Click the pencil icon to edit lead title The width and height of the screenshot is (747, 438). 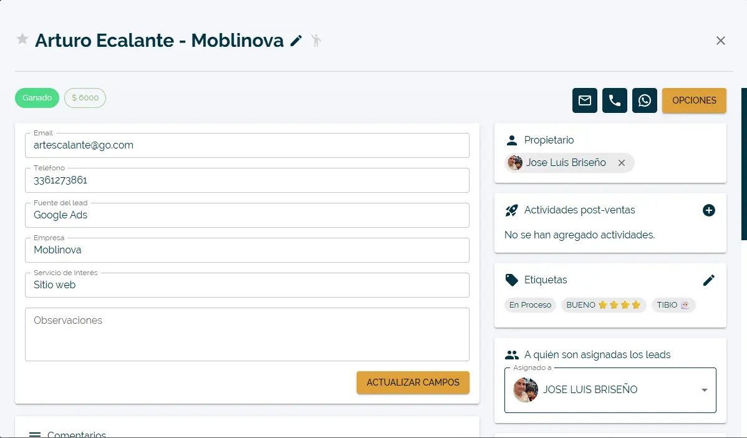pos(296,41)
